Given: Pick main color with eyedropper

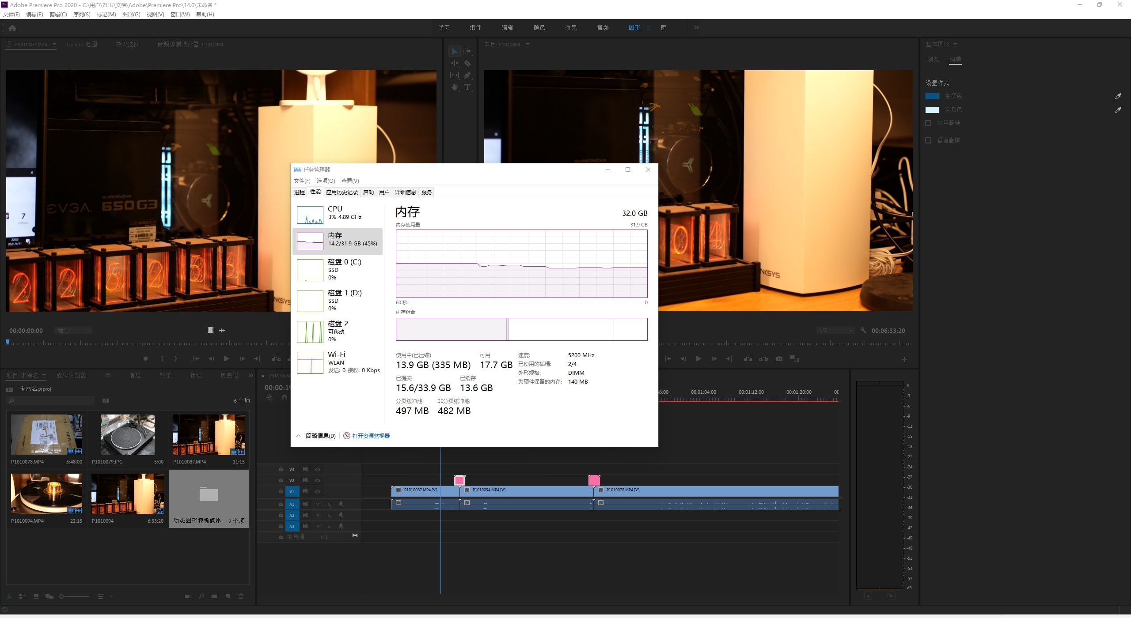Looking at the screenshot, I should (x=1118, y=96).
